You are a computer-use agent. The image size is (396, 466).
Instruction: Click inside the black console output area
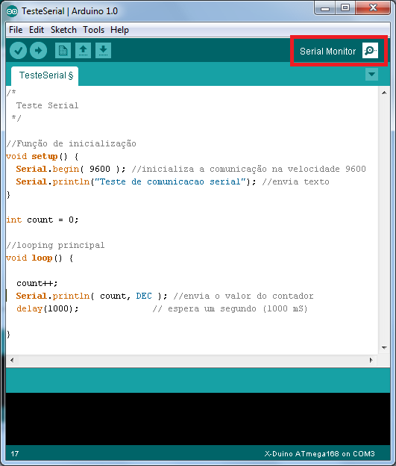pyautogui.click(x=198, y=419)
